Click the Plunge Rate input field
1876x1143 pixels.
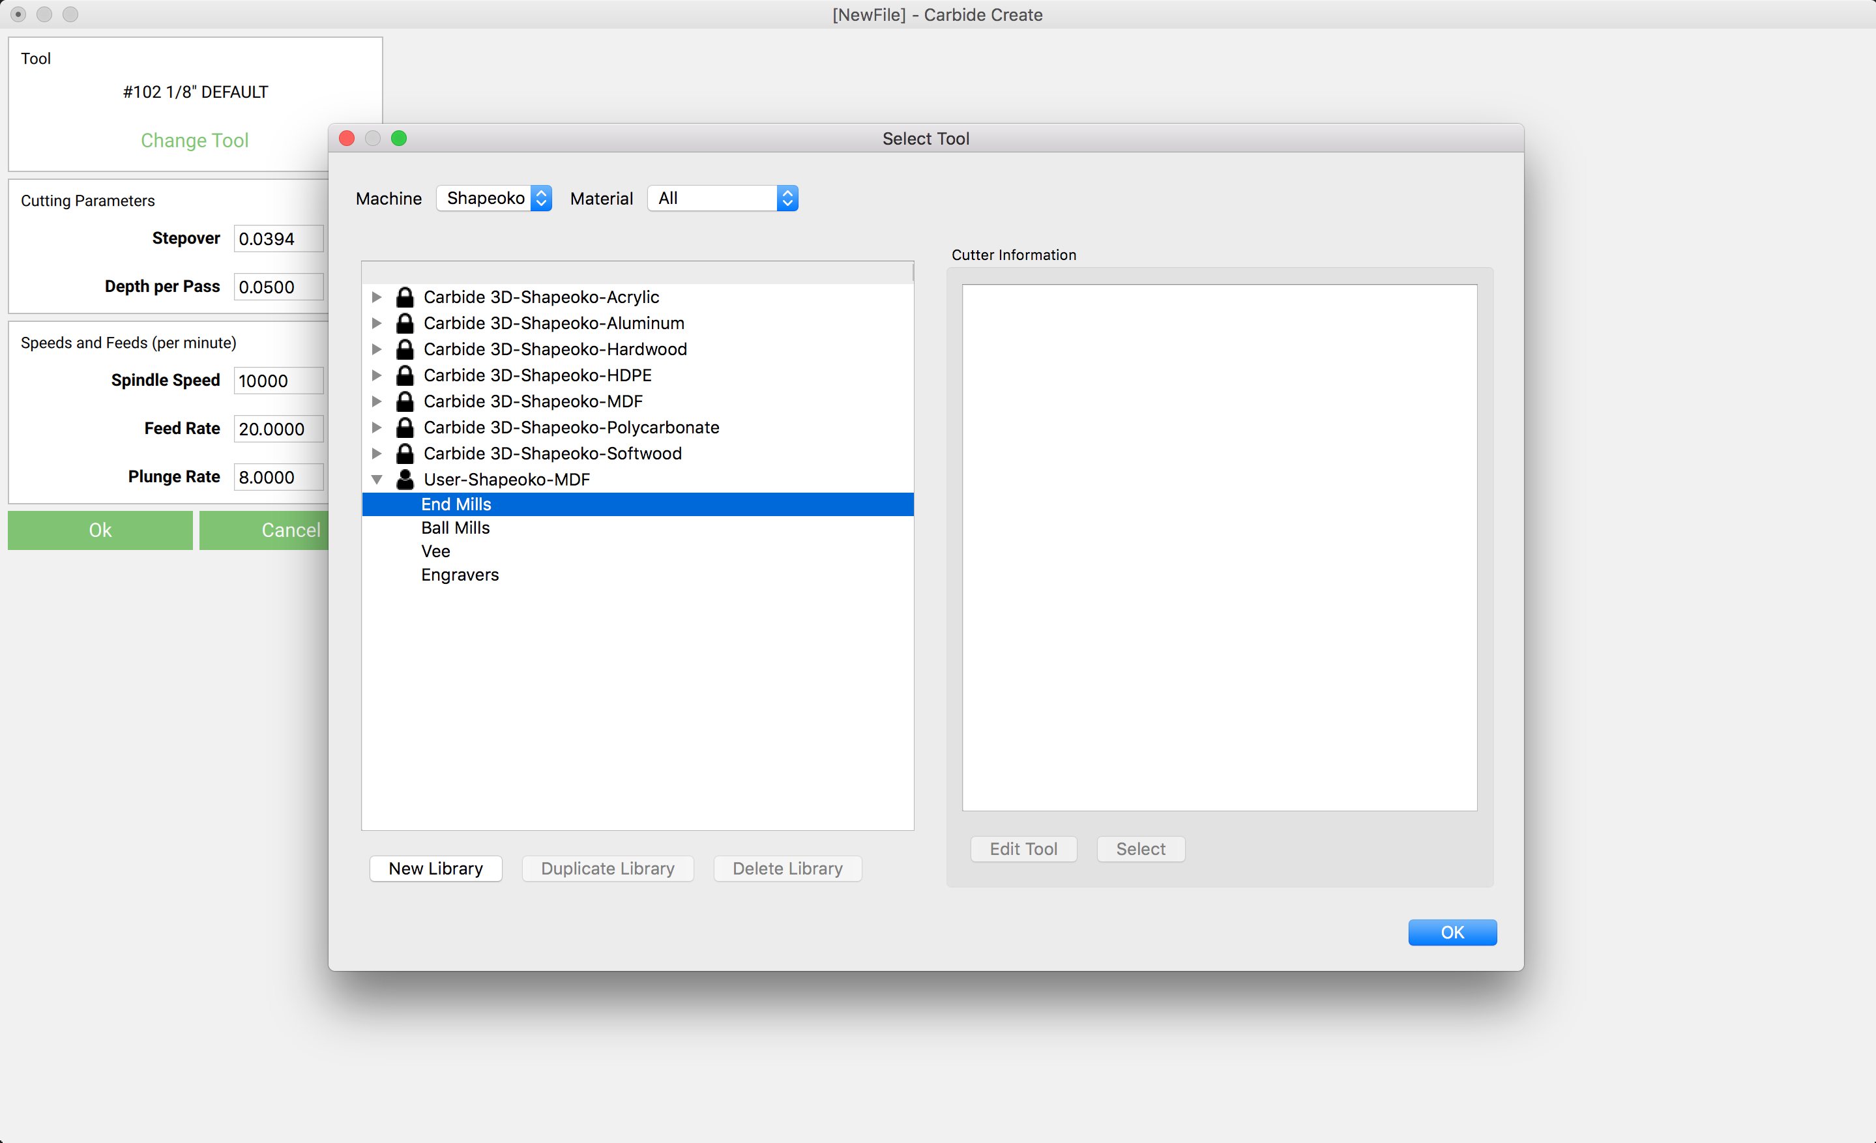pos(278,477)
